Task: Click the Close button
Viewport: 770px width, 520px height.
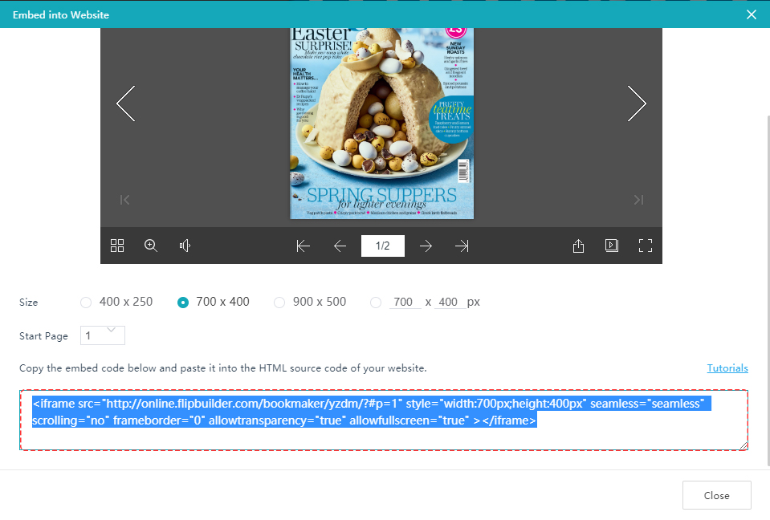Action: coord(716,495)
